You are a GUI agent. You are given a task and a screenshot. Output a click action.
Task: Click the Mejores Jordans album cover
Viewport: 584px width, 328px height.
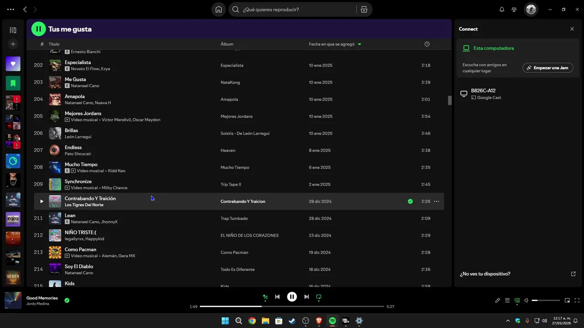tap(55, 116)
